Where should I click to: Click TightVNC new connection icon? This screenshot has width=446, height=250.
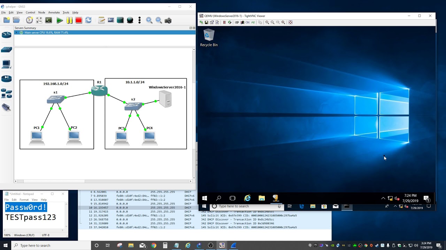[201, 22]
